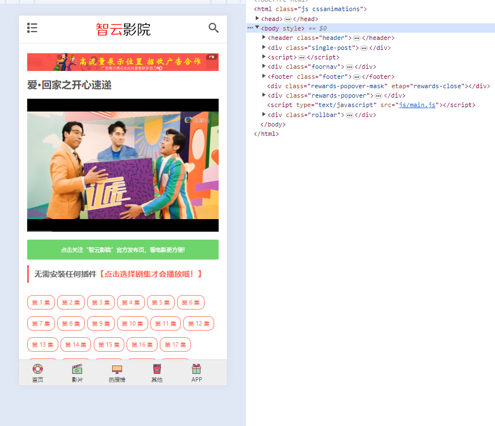Click the ellipsis badge in foornav div
This screenshot has width=495, height=426.
pos(350,67)
